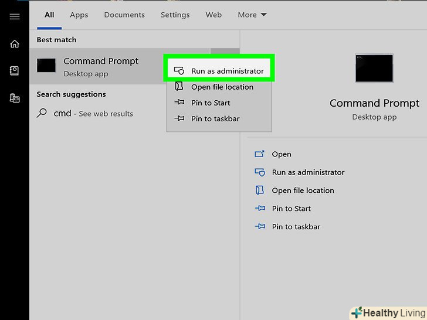Click Open icon in the right details pane
Screen dimensions: 427x320
259,154
